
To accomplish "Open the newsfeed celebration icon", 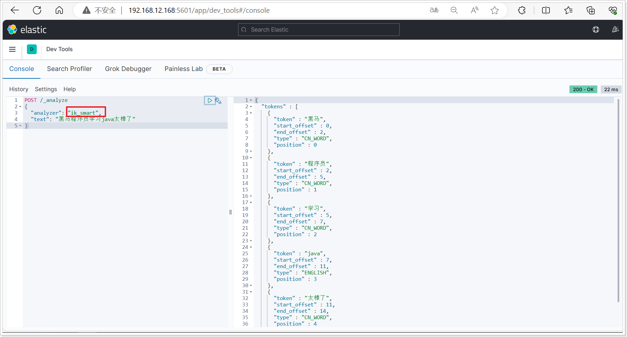I will click(x=615, y=30).
